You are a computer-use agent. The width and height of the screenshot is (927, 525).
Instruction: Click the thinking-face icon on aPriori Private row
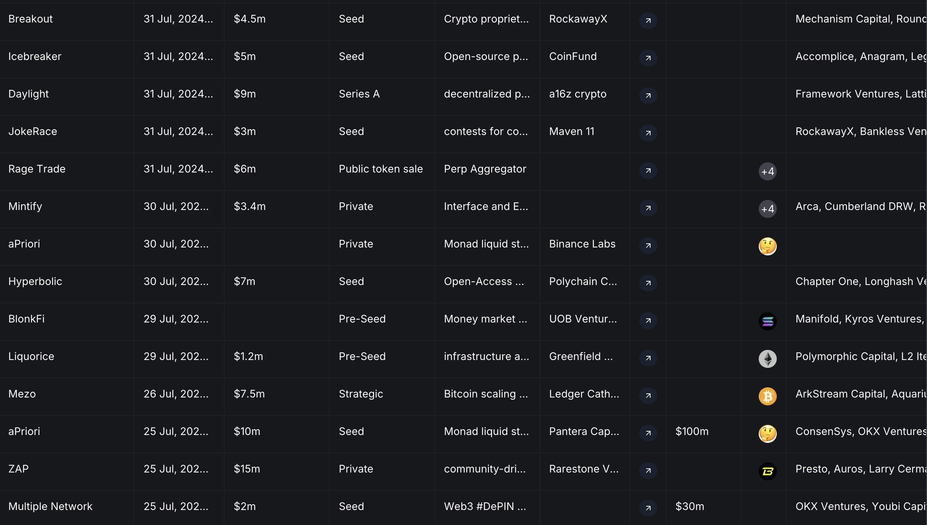point(767,246)
